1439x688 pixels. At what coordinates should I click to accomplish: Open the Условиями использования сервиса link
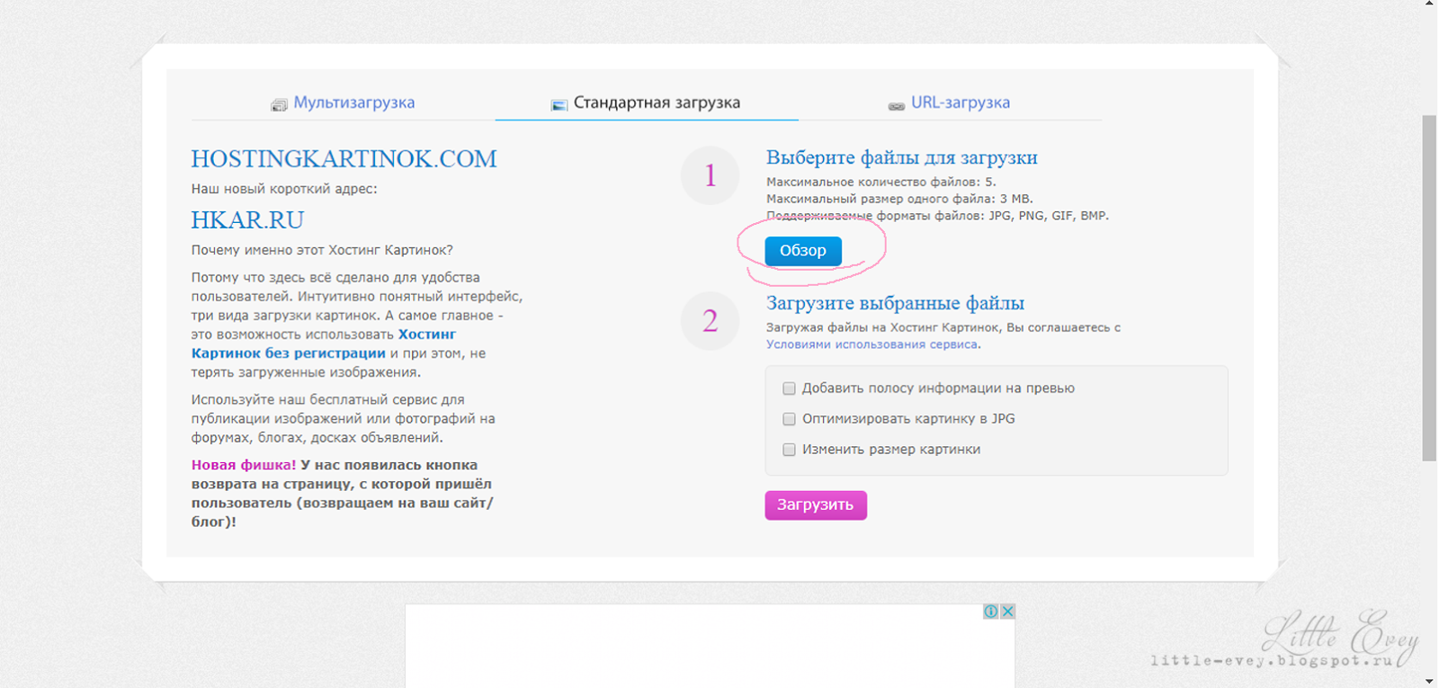[x=871, y=344]
